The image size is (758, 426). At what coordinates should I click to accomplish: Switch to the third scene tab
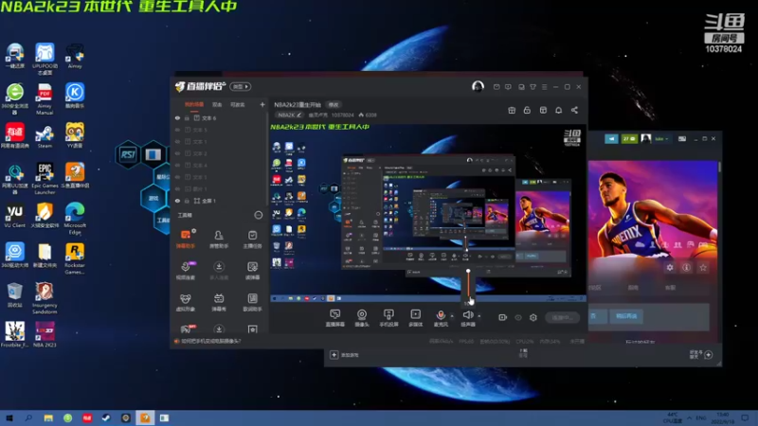pos(238,104)
